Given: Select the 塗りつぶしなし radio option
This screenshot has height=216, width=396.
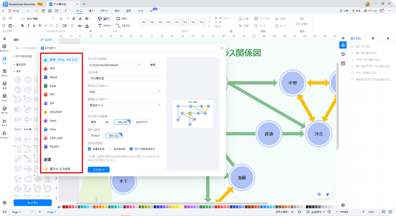Looking at the screenshot, I should point(353,46).
